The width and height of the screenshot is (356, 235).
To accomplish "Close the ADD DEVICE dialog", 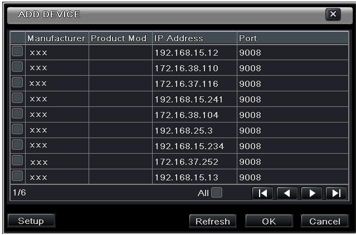I will tap(333, 14).
